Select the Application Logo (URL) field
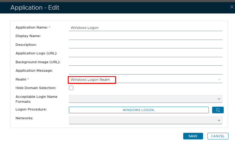This screenshot has width=235, height=146. coord(145,53)
